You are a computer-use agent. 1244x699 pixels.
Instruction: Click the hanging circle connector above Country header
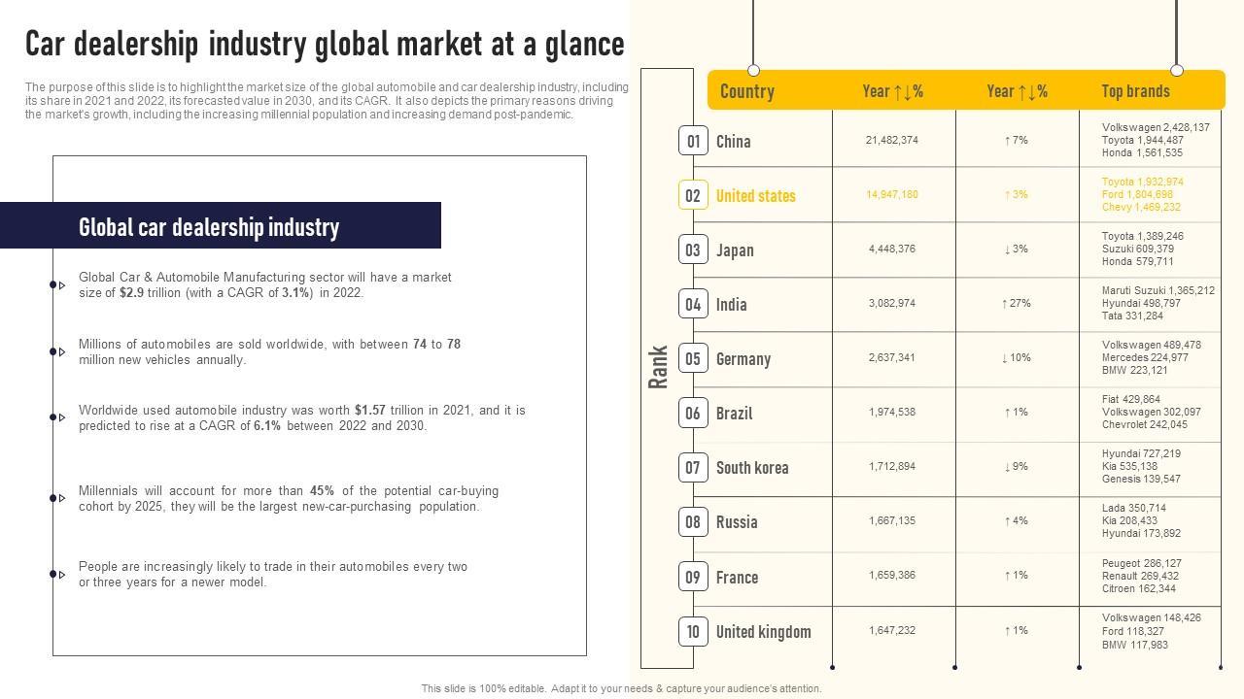pos(753,70)
